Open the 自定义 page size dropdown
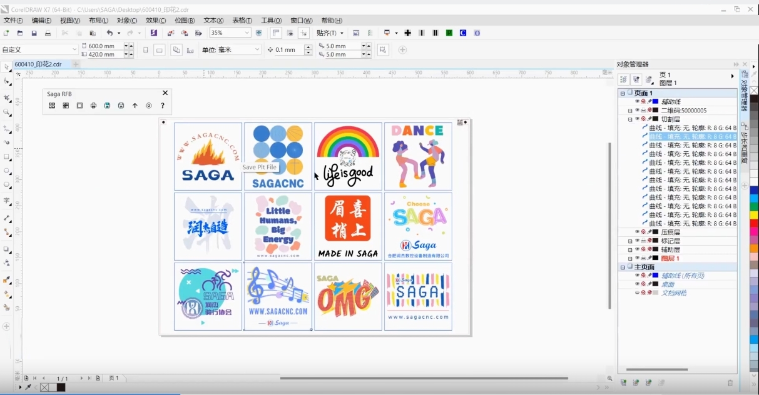759x395 pixels. 74,49
